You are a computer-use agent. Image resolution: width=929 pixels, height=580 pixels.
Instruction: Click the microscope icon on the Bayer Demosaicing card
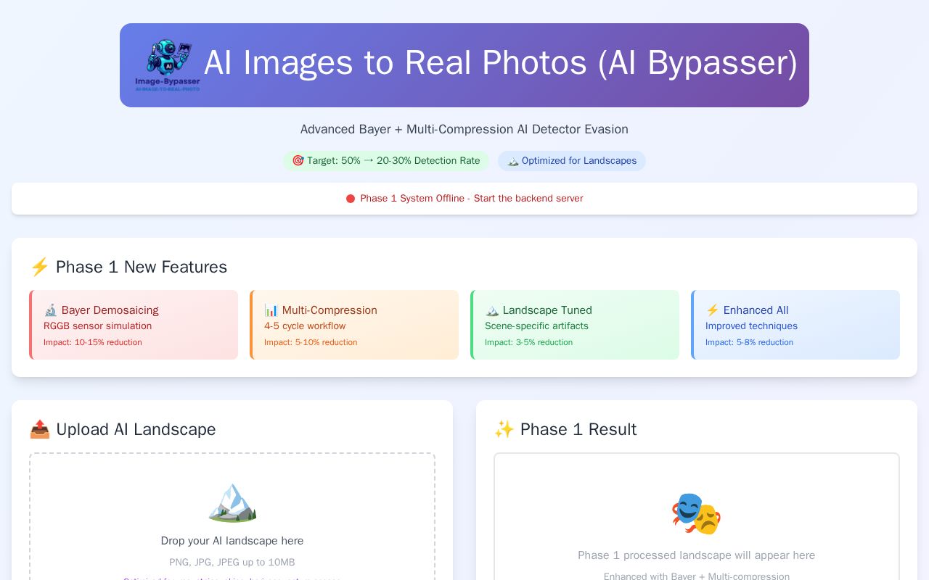50,310
